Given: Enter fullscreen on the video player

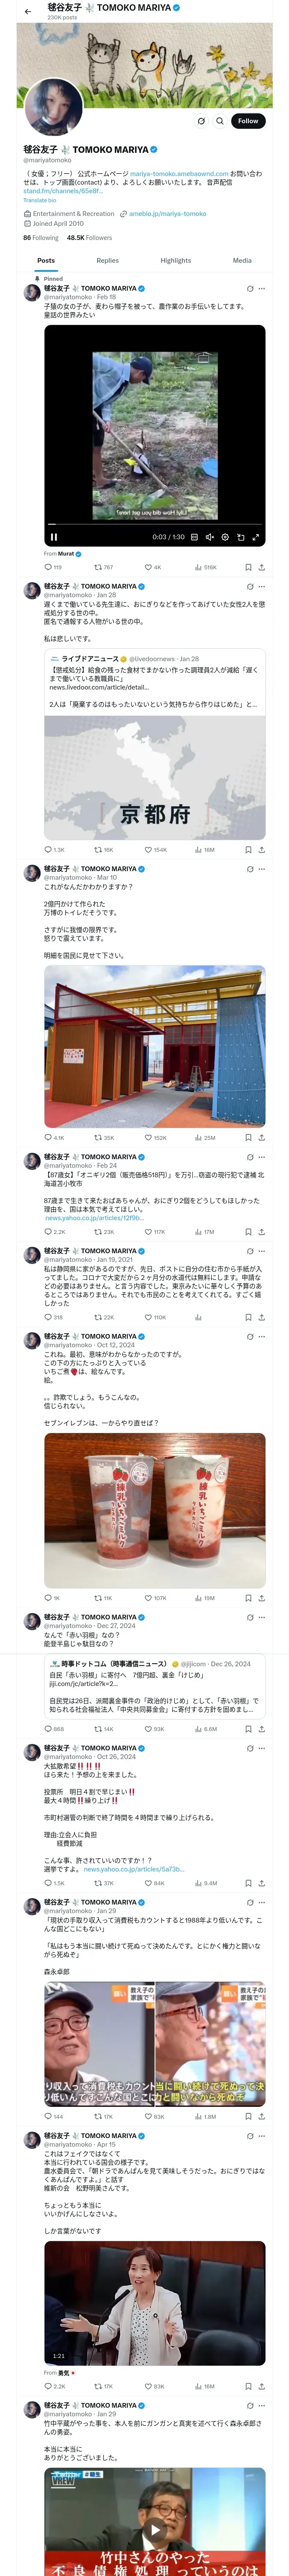Looking at the screenshot, I should [x=256, y=537].
